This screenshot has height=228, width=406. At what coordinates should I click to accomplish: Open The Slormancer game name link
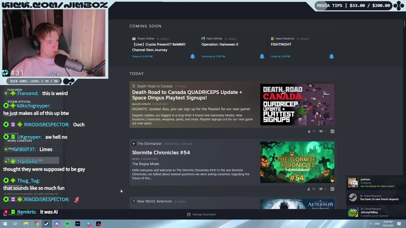point(149,144)
